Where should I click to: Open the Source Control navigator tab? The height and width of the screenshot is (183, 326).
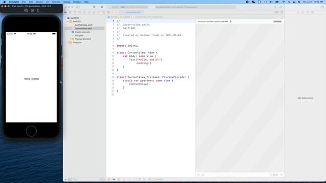point(70,12)
